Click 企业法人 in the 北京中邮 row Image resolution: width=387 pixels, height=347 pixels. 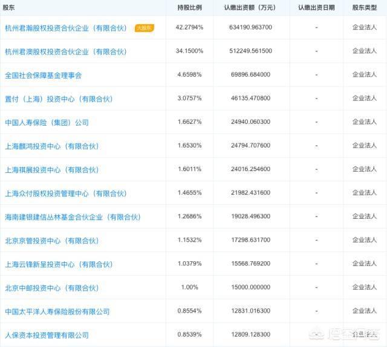(365, 287)
